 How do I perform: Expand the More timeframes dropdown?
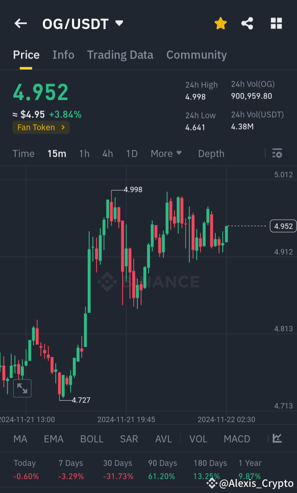[166, 153]
